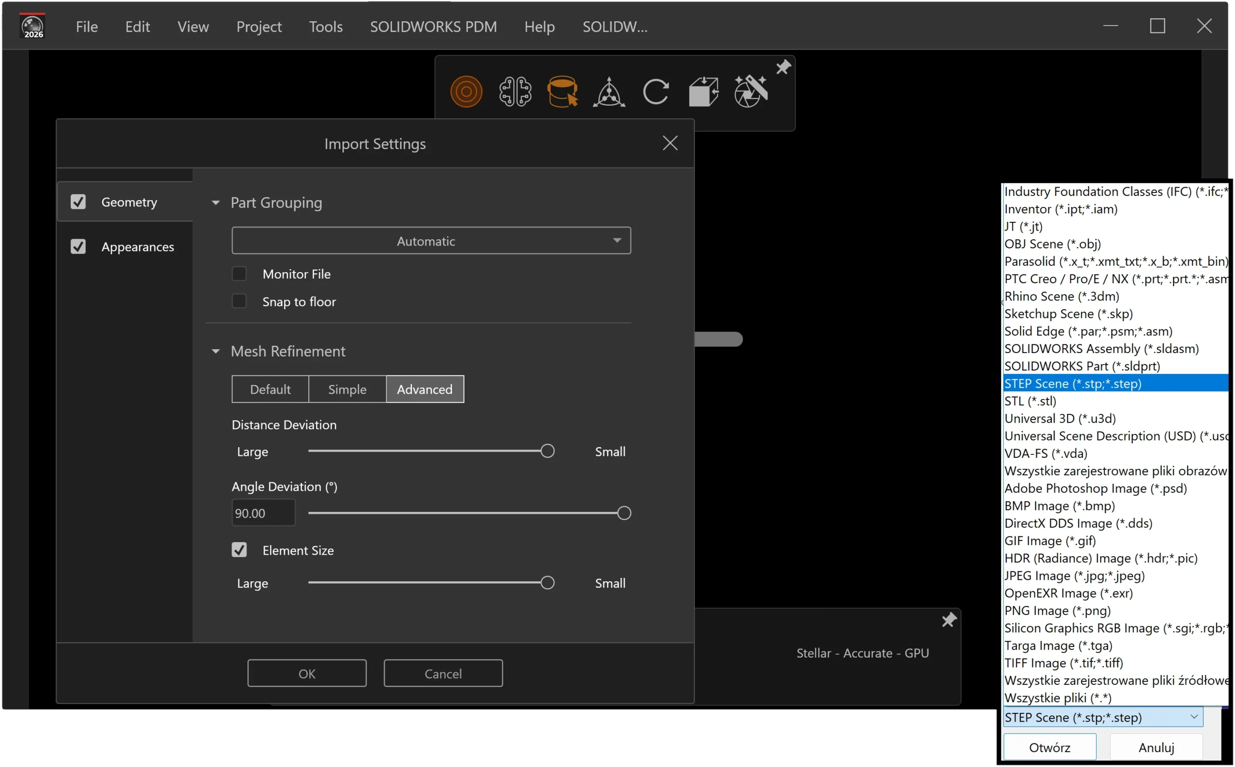Choose TIFF Image (*.tif;*.tiff) file type
The height and width of the screenshot is (767, 1235).
pyautogui.click(x=1116, y=663)
